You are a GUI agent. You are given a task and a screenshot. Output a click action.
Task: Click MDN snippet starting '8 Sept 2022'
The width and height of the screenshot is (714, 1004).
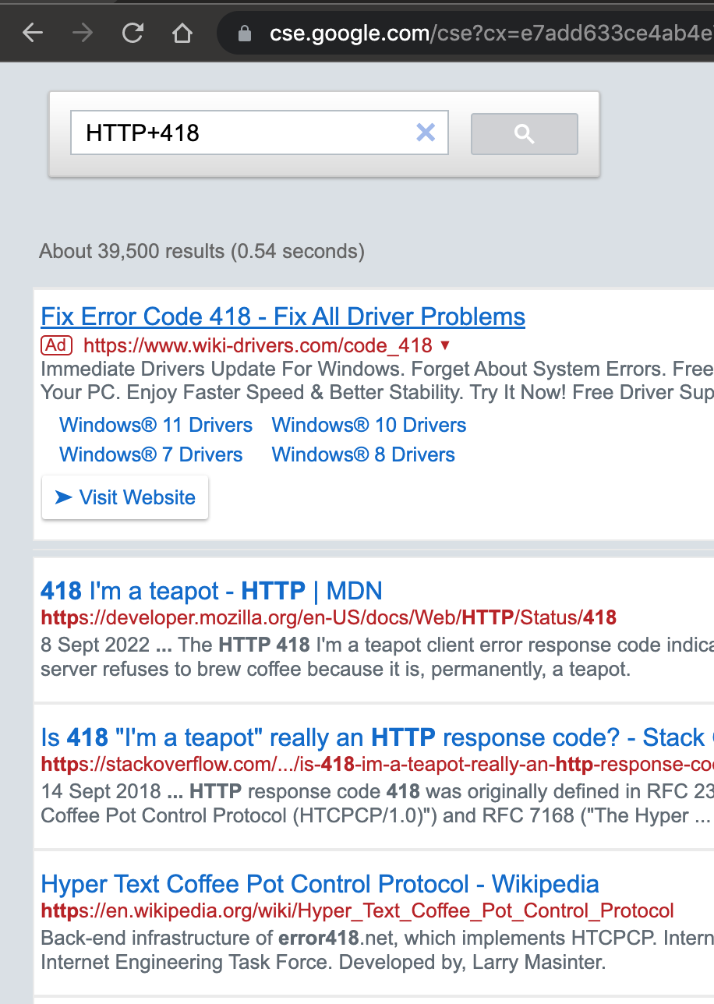377,657
